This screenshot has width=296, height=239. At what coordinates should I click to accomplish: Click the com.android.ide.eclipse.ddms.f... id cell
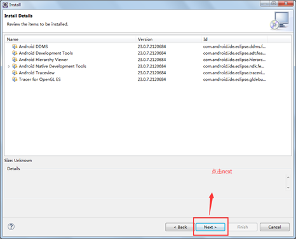point(234,46)
